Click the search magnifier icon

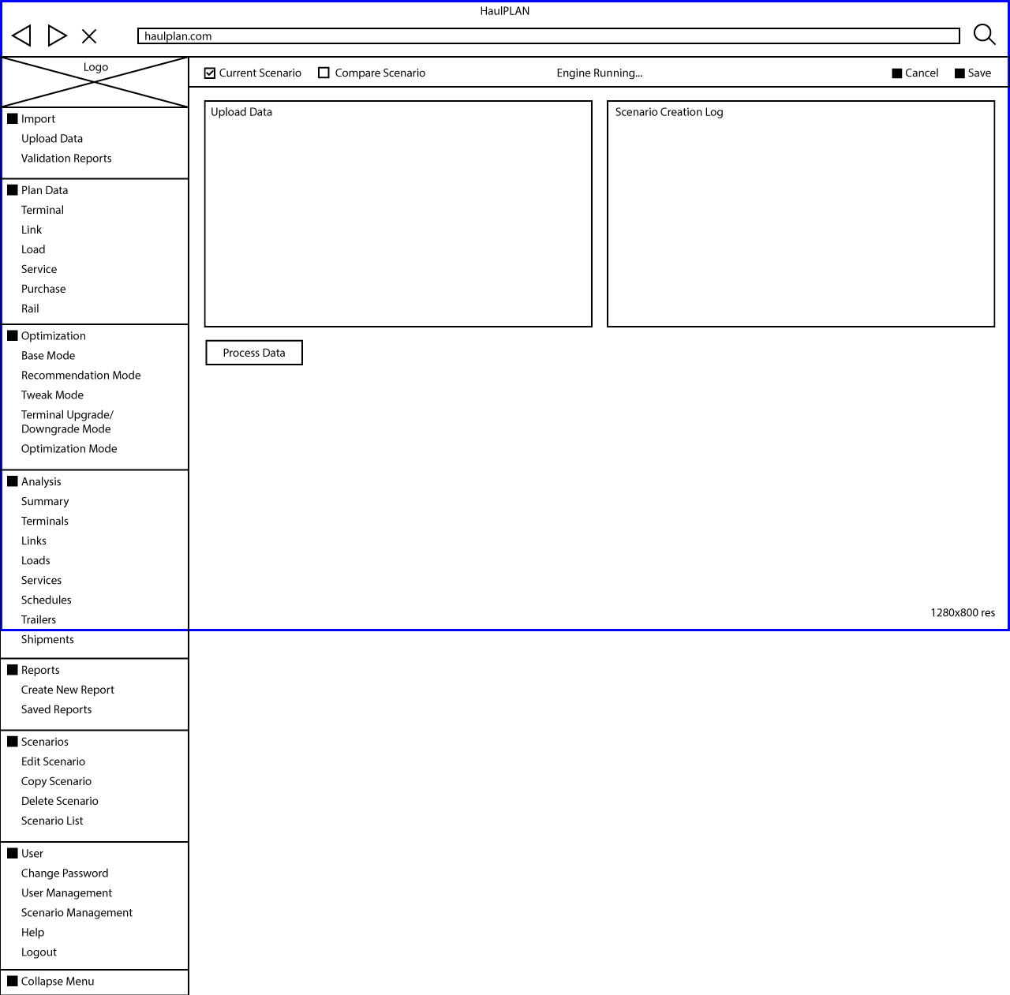point(984,35)
